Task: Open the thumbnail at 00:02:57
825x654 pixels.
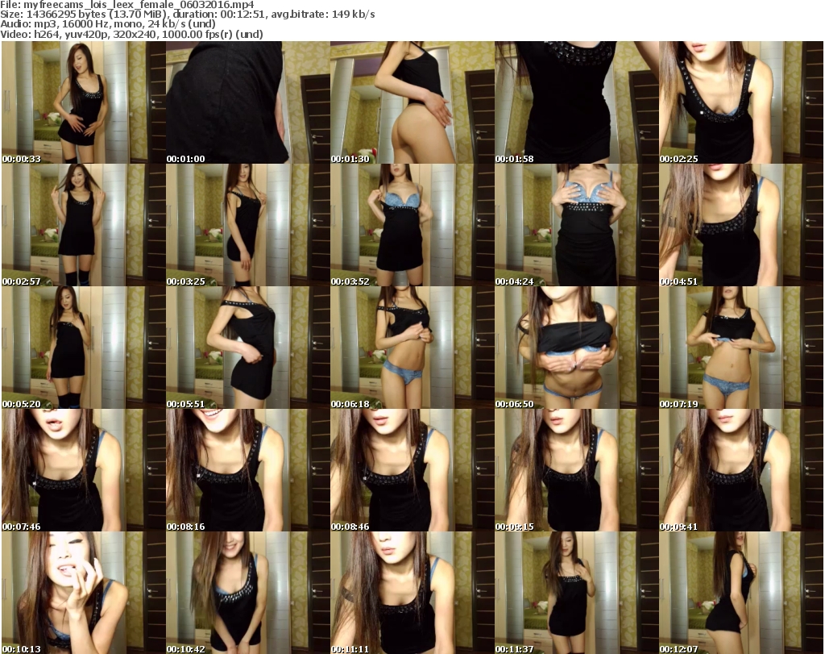Action: (84, 225)
